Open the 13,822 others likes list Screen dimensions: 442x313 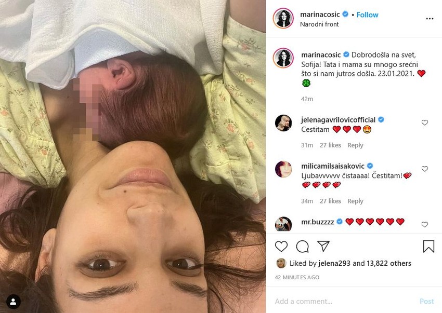[389, 263]
